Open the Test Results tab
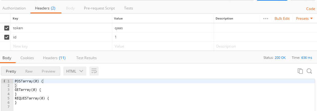The image size is (317, 111). [x=86, y=58]
